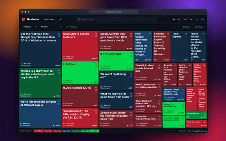
Task: Select the 24h time range tab
Action: (x=185, y=19)
